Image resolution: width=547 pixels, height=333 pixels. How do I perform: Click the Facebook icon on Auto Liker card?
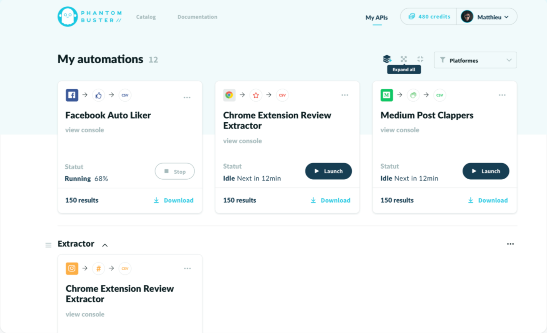coord(72,95)
